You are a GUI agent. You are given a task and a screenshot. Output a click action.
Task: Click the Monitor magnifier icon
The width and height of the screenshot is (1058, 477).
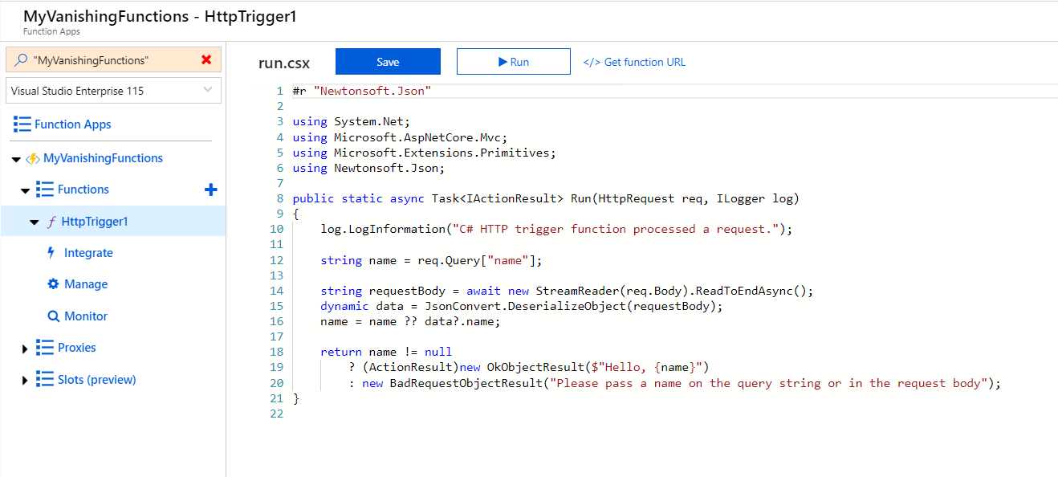[x=54, y=316]
